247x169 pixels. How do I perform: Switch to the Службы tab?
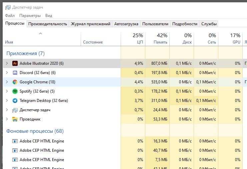209,24
